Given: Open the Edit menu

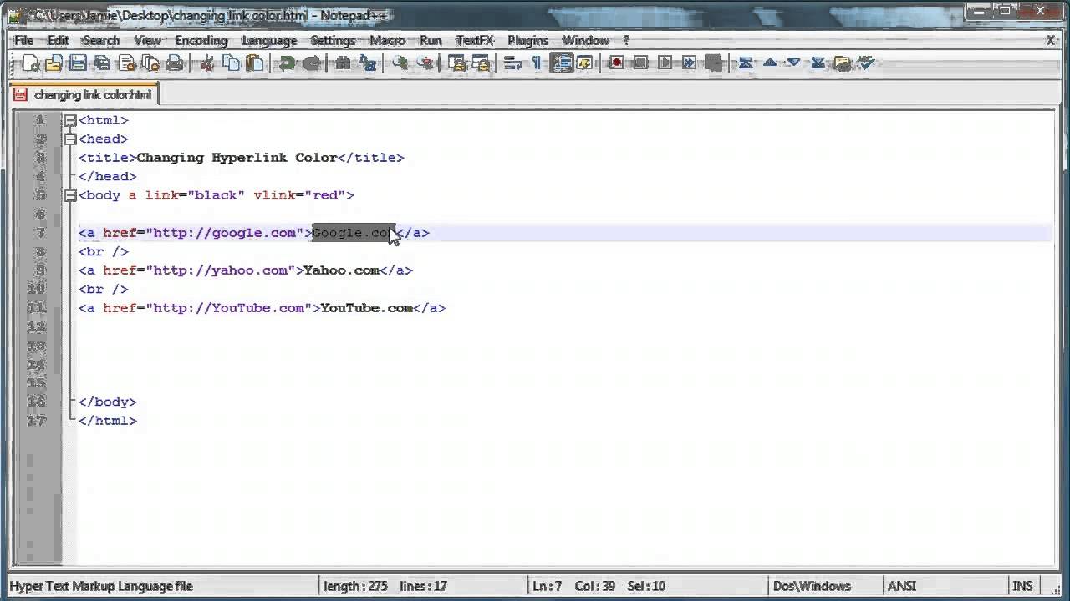Looking at the screenshot, I should point(59,40).
